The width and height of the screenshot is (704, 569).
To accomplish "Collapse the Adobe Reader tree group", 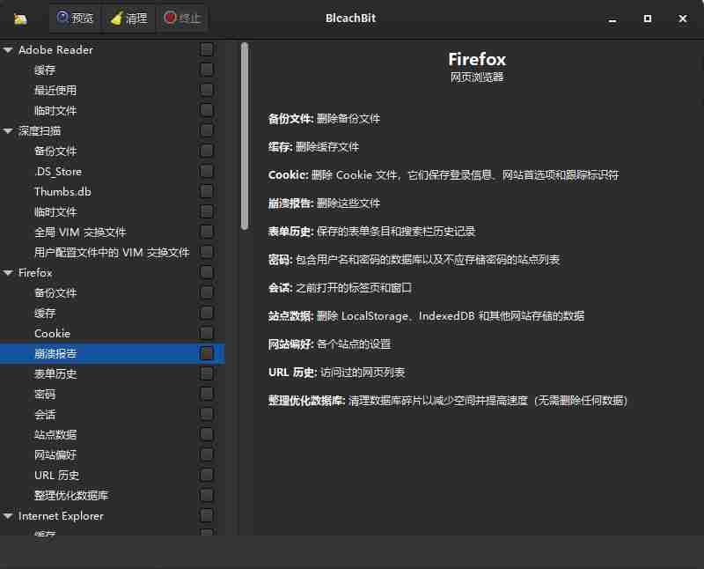I will tap(8, 50).
